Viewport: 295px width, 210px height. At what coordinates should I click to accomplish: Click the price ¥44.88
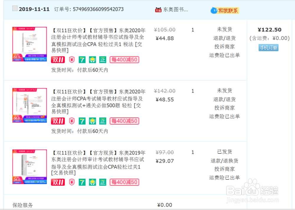pos(165,38)
